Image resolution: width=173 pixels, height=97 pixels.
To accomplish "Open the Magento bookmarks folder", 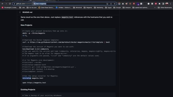I will 88,8.
